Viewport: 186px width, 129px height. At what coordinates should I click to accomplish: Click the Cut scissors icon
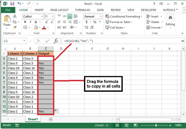[14, 16]
